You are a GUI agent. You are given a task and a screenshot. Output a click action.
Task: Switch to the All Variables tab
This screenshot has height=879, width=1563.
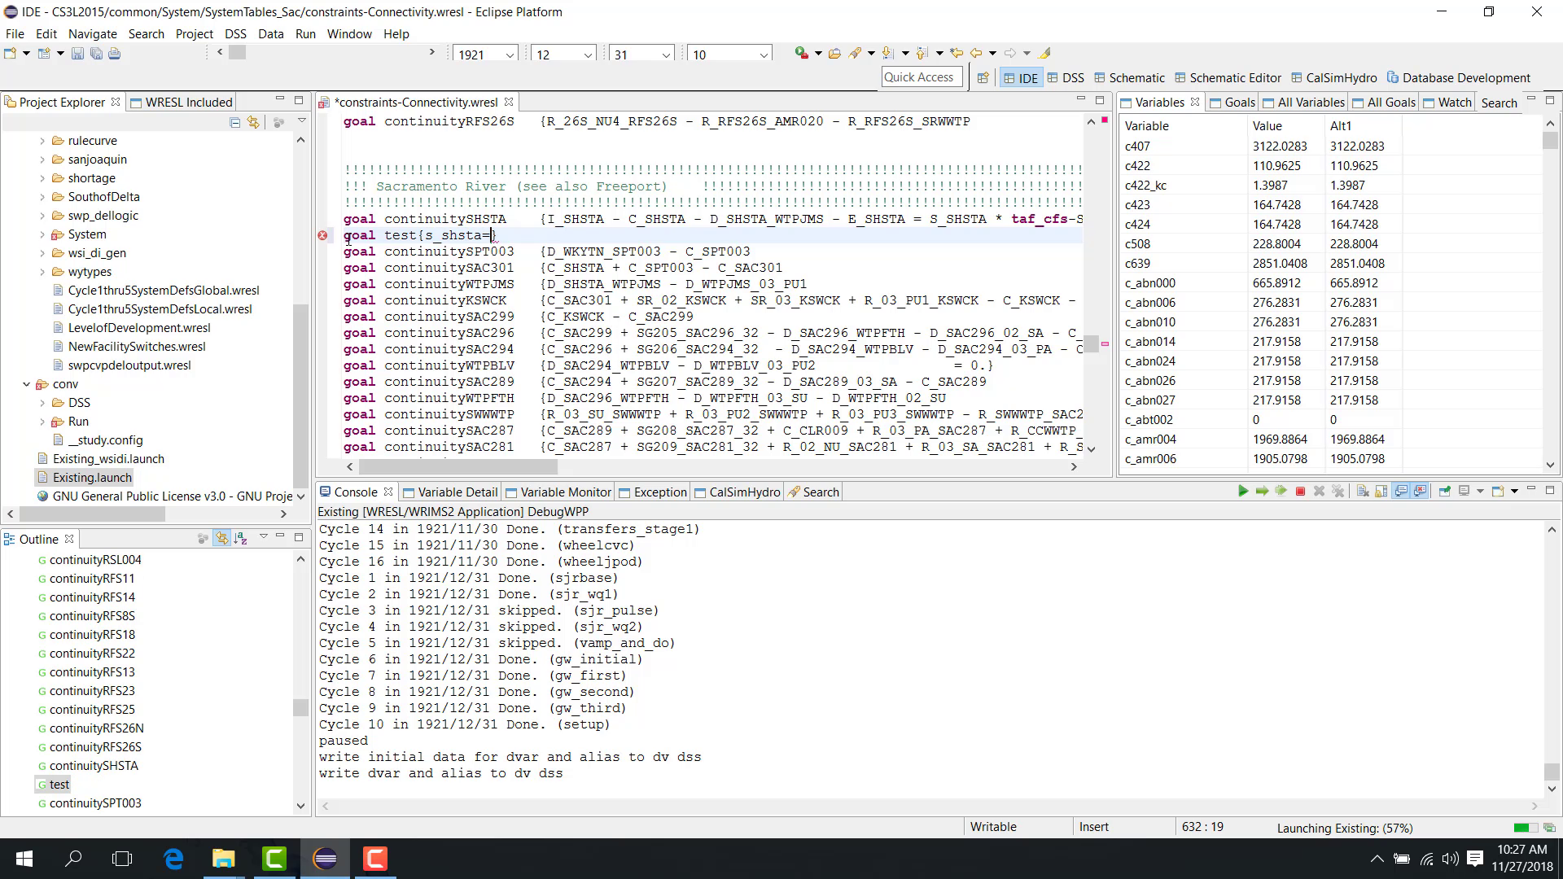(x=1302, y=102)
